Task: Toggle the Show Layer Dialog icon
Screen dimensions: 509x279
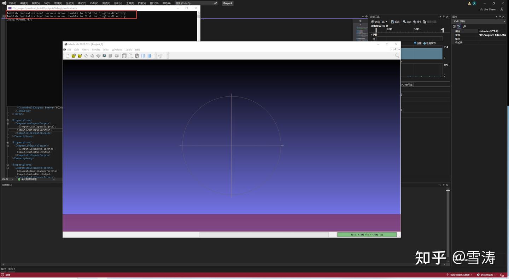Action: click(x=110, y=55)
